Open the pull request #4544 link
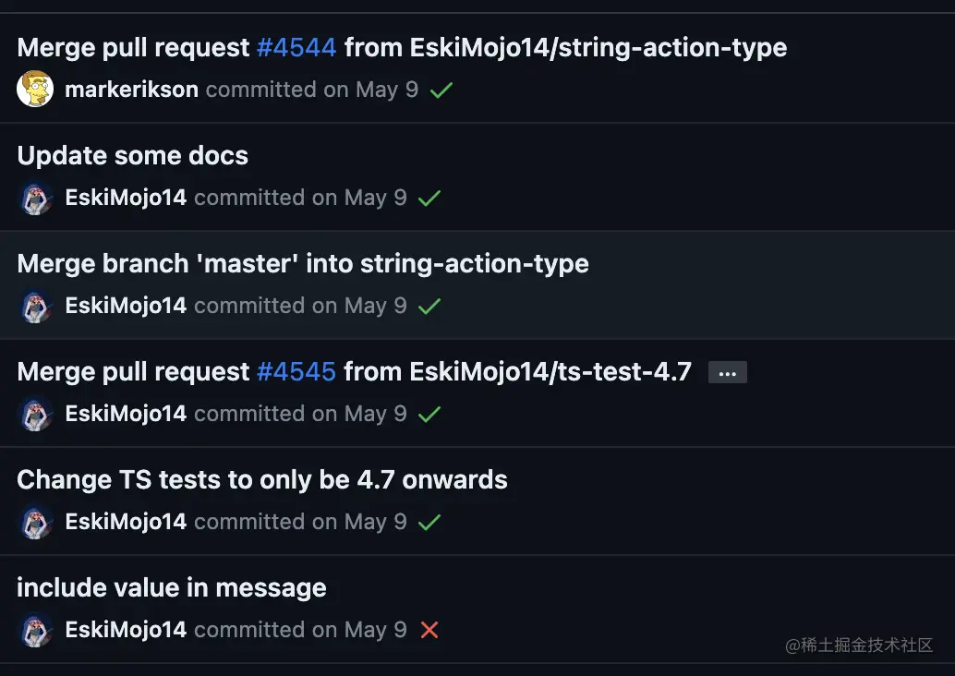Screen dimensions: 955x676 296,47
